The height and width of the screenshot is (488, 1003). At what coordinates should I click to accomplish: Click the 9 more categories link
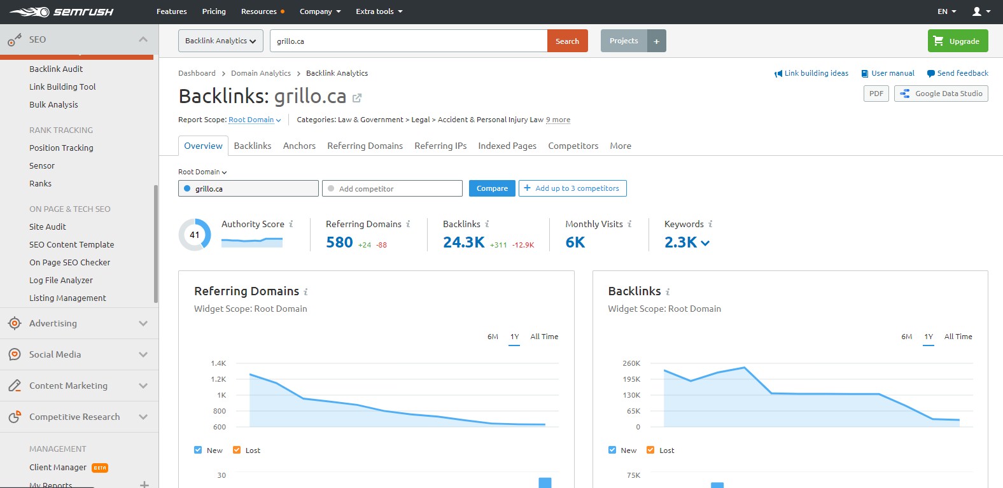558,120
